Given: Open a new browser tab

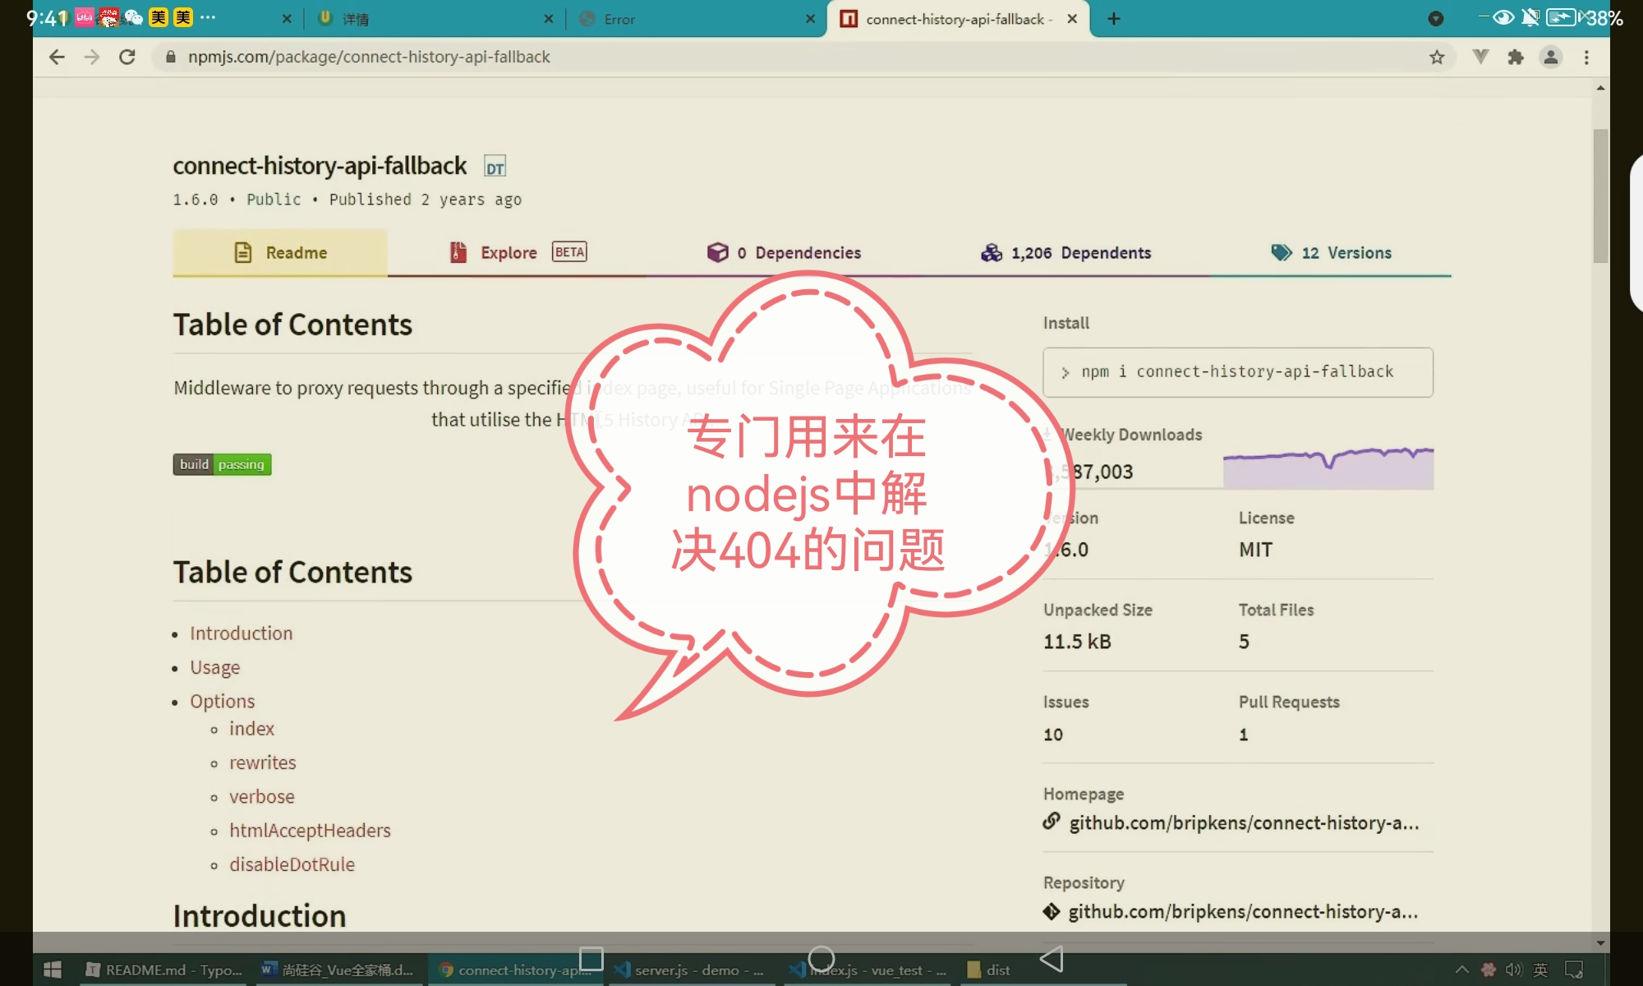Looking at the screenshot, I should (1114, 19).
